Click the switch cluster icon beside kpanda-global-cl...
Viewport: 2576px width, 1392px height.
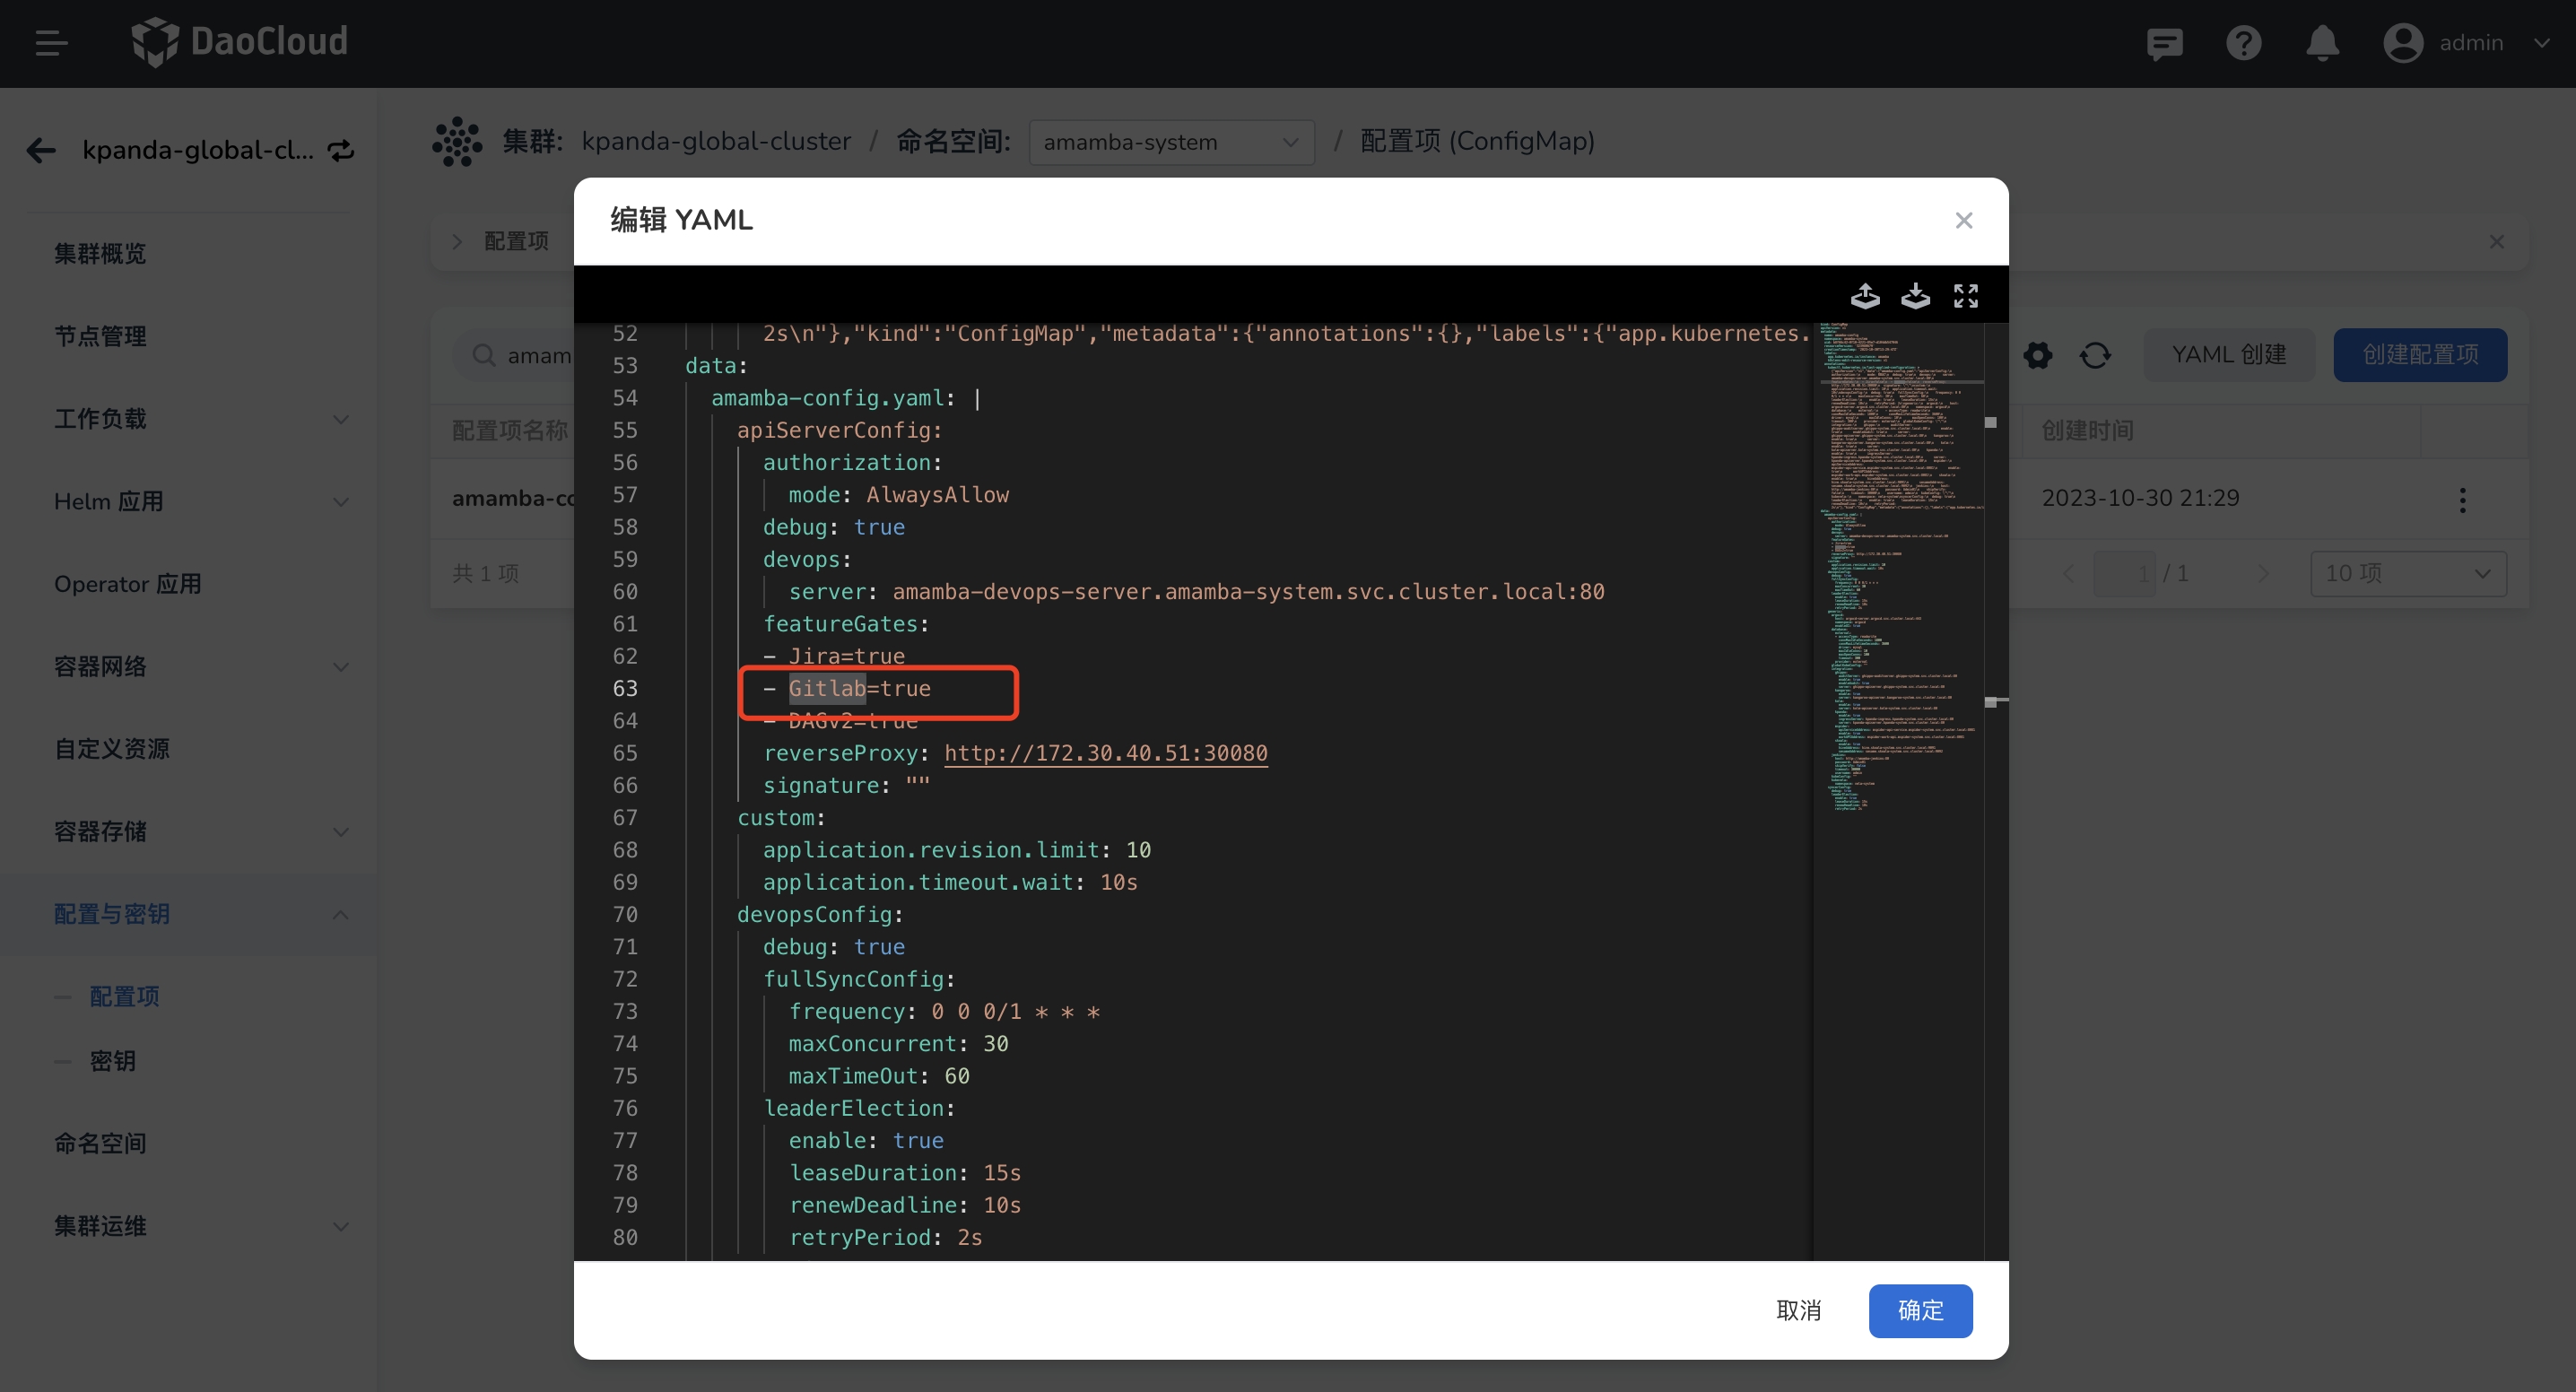[342, 150]
